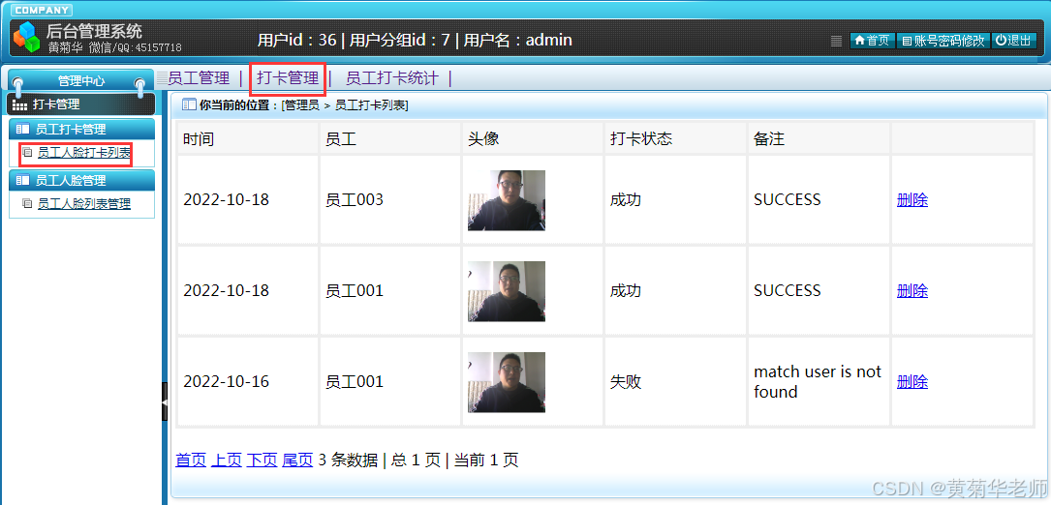Open 员工人脸列表管理 sidebar link
Image resolution: width=1051 pixels, height=505 pixels.
tap(83, 204)
